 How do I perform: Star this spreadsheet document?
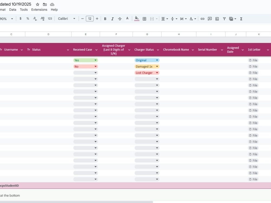pos(37,5)
